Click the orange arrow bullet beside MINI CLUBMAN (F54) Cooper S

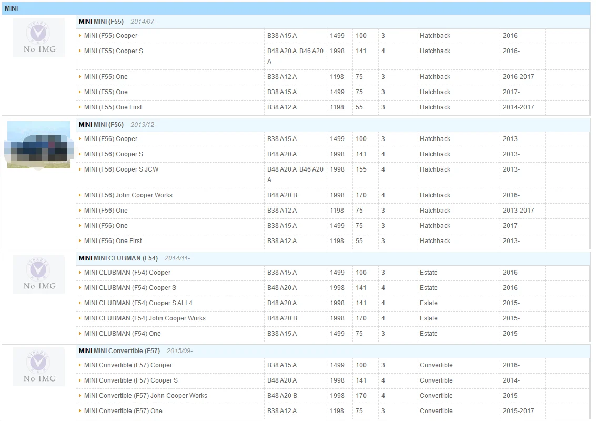80,288
